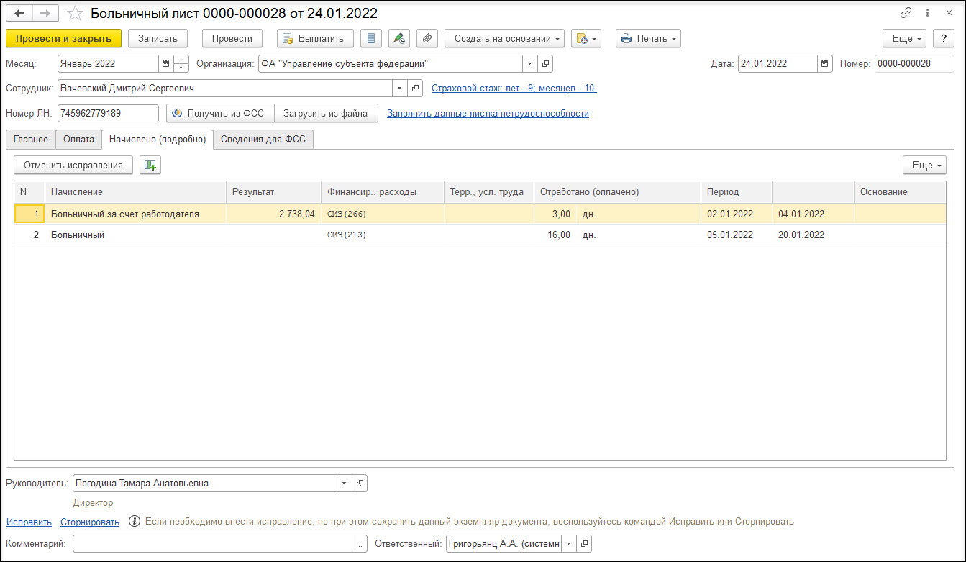Click the info circle icon
This screenshot has width=966, height=562.
134,521
